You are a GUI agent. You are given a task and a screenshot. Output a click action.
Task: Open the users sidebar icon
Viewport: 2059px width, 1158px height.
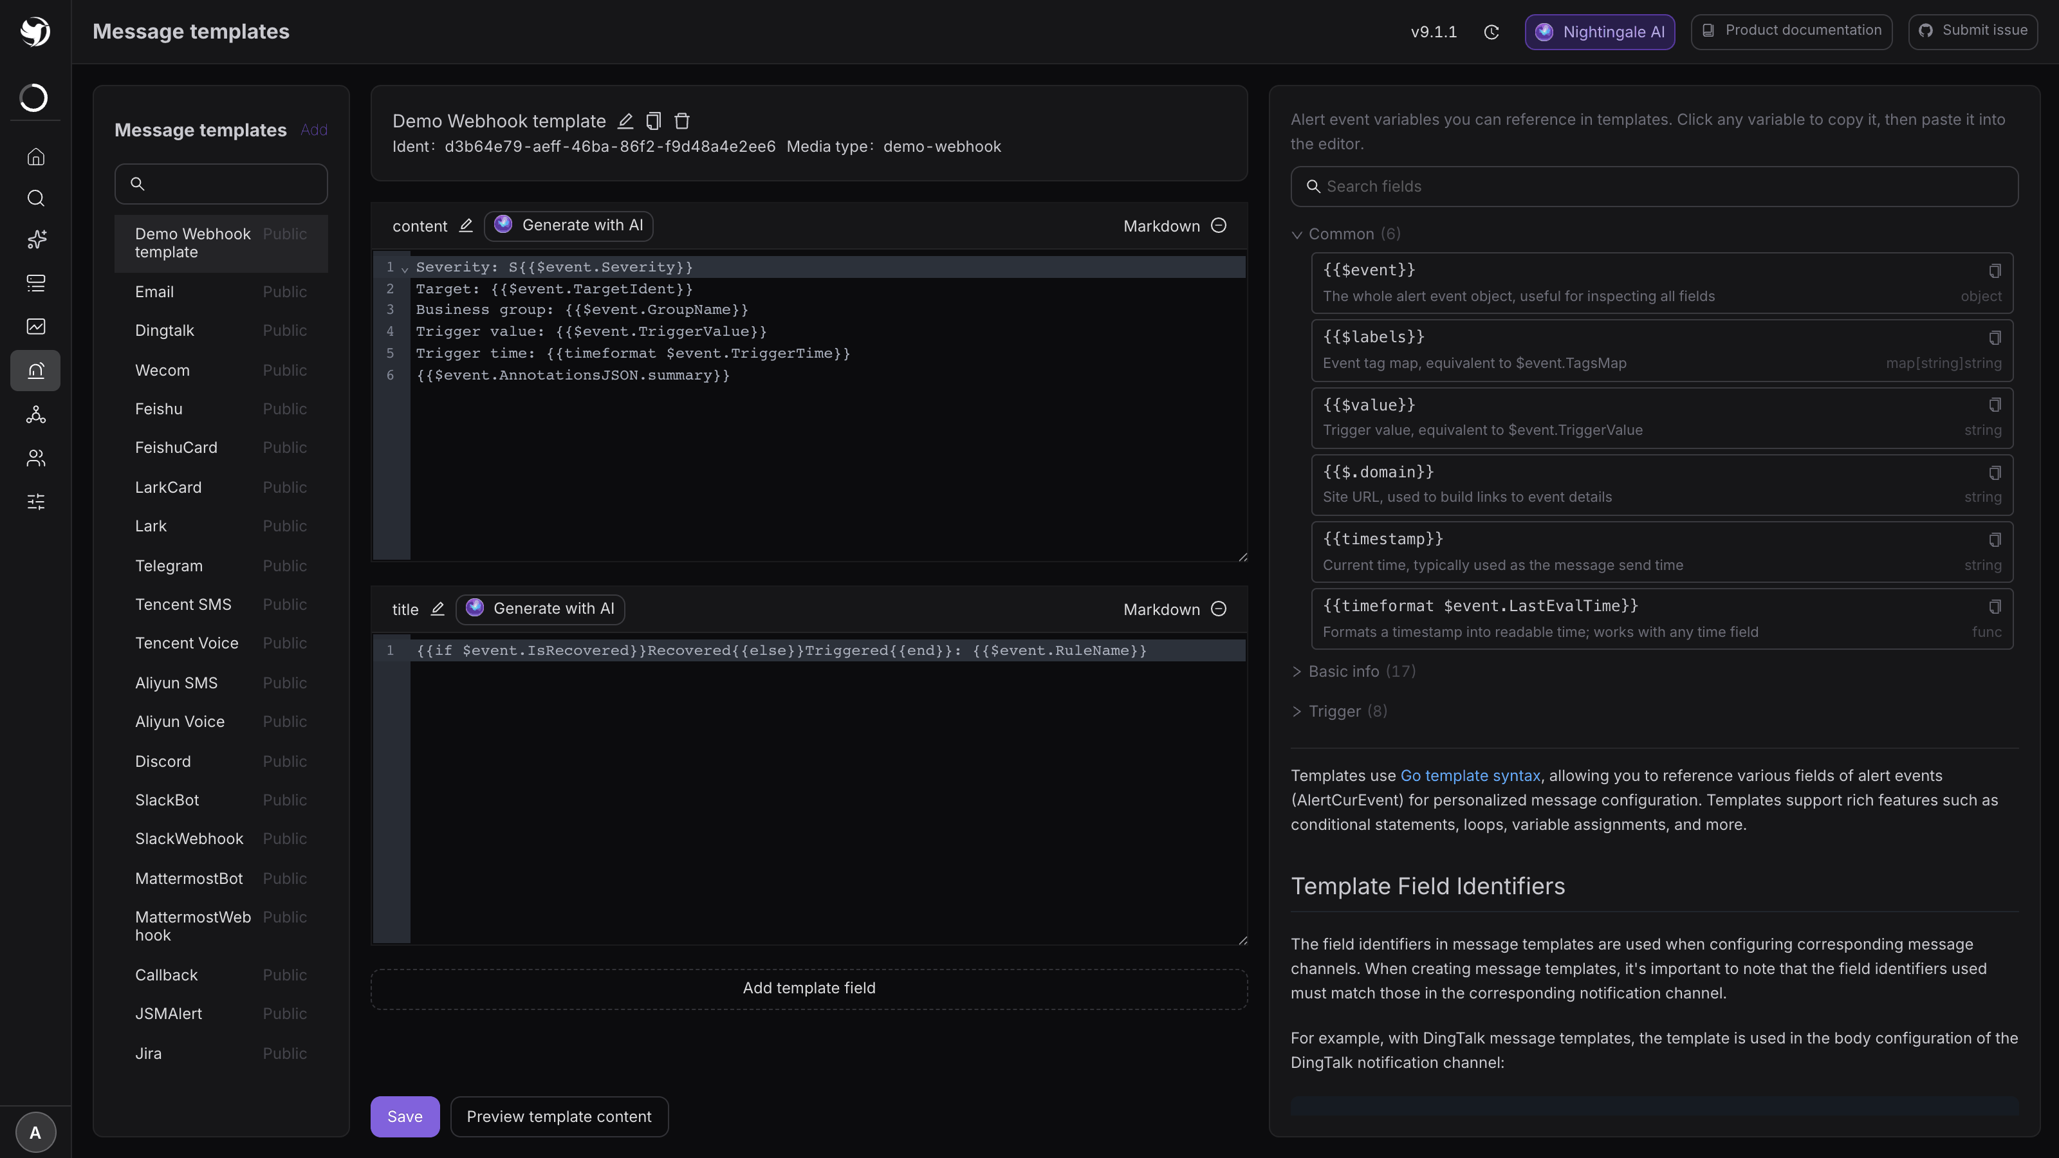35,458
